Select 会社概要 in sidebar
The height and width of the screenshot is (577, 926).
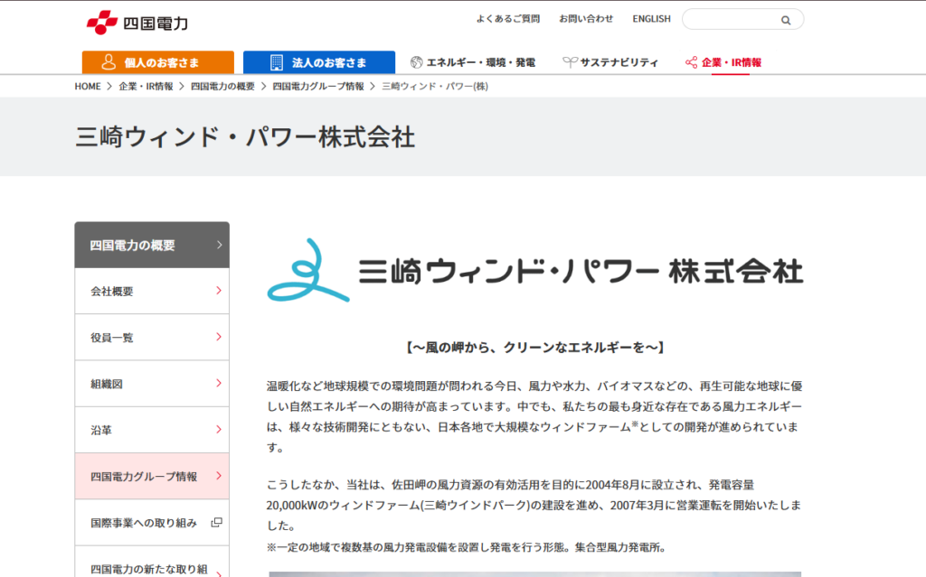(152, 291)
